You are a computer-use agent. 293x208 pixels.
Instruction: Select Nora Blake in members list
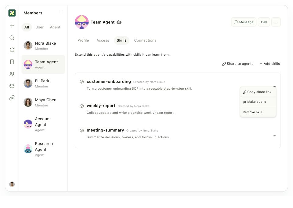[x=43, y=46]
